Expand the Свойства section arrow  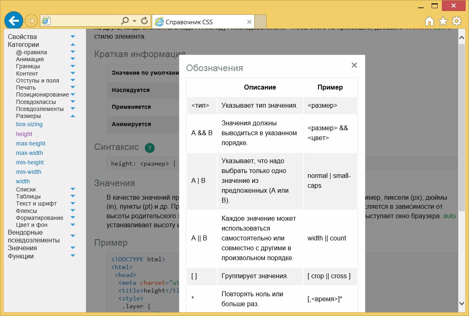coord(73,37)
